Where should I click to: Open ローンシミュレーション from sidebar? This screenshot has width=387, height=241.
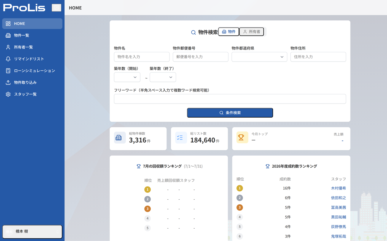[x=32, y=71]
